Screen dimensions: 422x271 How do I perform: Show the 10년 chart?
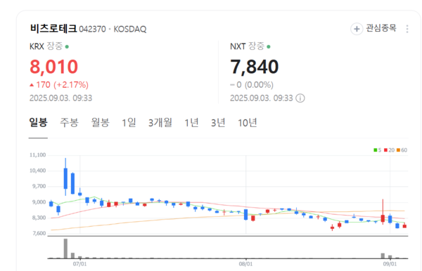click(x=248, y=123)
